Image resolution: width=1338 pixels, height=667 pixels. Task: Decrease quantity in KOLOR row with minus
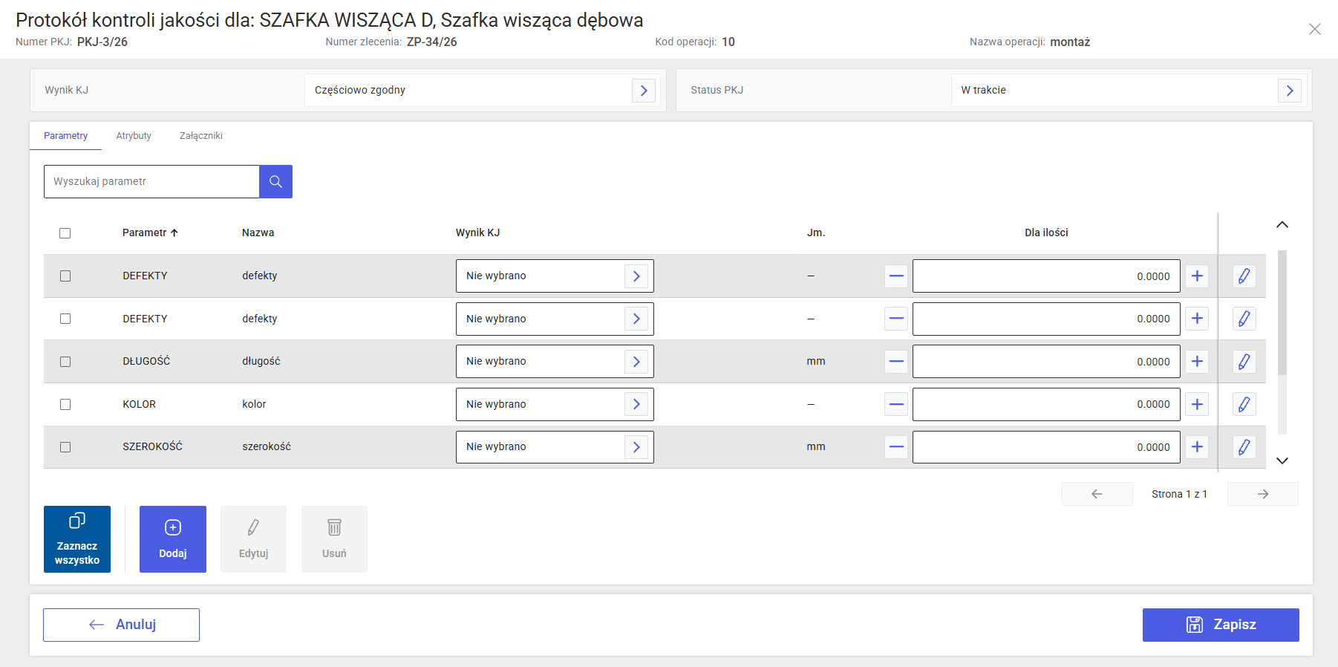(x=896, y=404)
